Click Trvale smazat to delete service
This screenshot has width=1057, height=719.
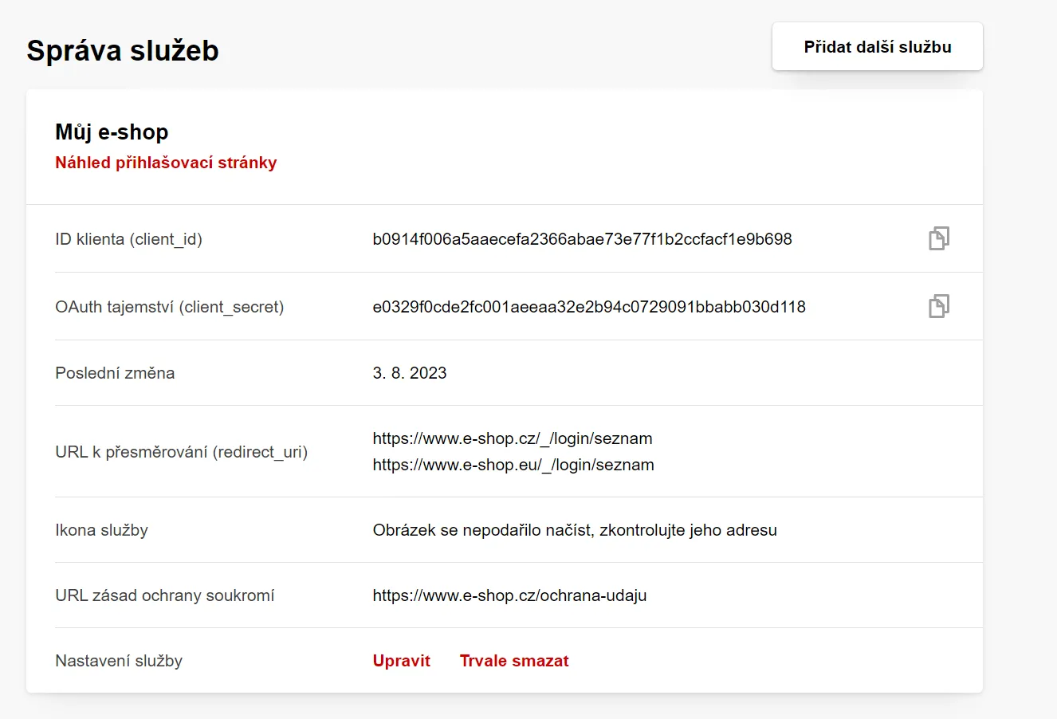[x=514, y=661]
